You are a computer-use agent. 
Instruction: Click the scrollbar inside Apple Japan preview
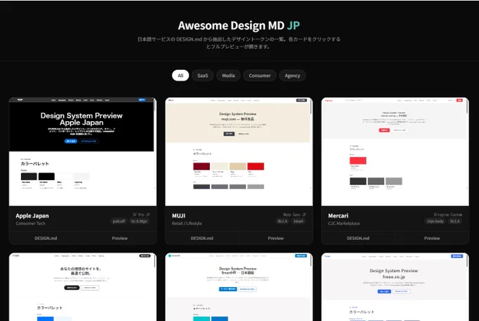click(x=155, y=106)
